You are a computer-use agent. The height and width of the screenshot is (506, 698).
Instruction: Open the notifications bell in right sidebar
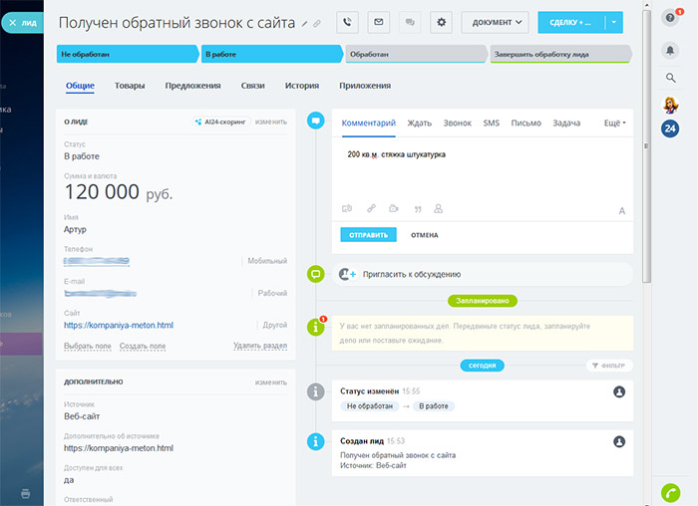coord(670,49)
